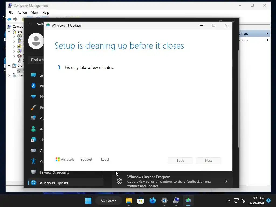Click the Support link in setup

tap(87, 160)
